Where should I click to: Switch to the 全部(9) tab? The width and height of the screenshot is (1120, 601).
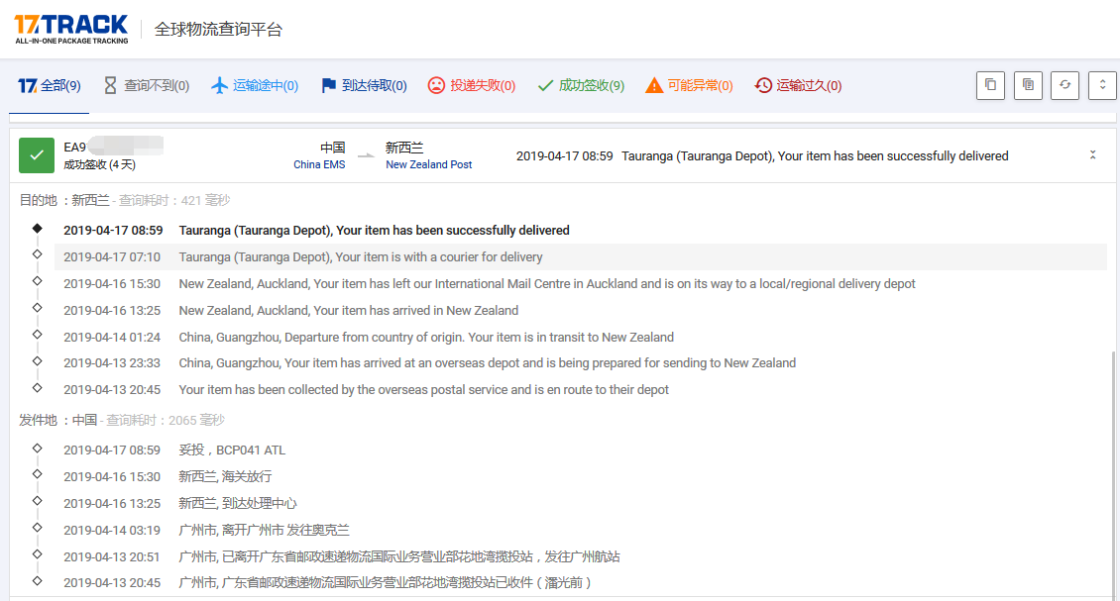50,86
